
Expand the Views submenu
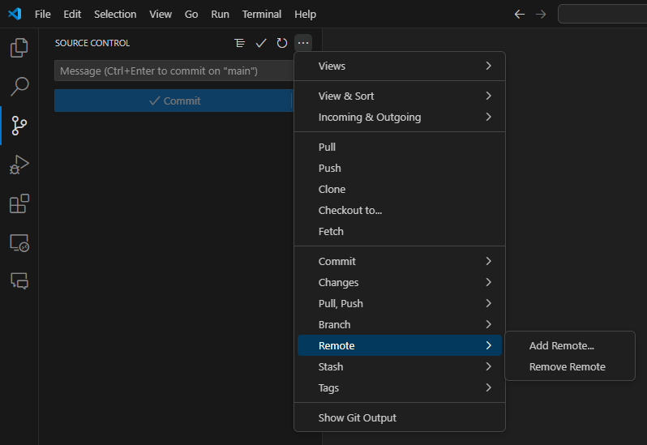point(400,66)
